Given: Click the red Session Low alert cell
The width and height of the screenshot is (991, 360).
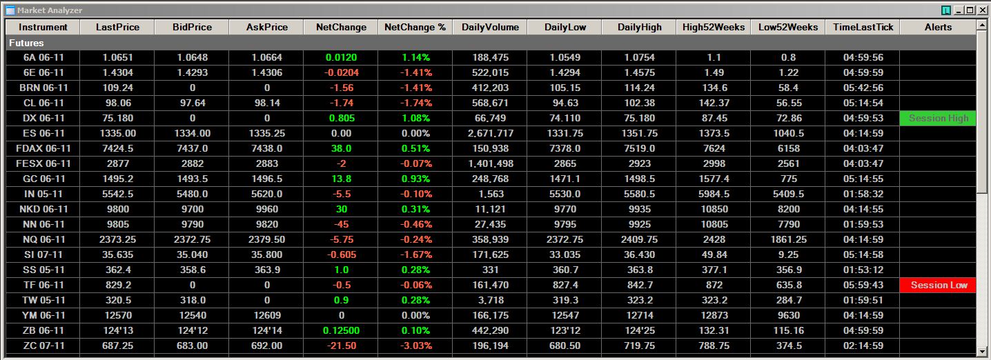Looking at the screenshot, I should [938, 285].
